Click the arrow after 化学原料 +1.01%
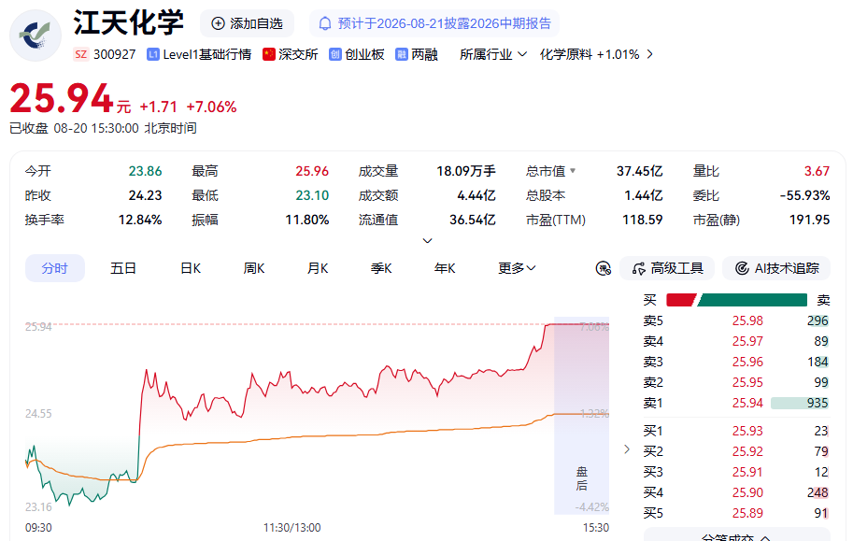Screen dimensions: 853x541 click(649, 54)
